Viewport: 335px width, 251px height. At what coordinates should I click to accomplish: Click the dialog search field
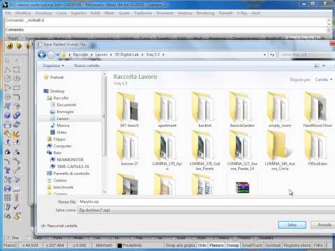[306, 54]
